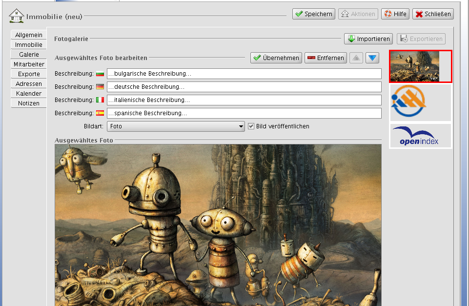The image size is (469, 306).
Task: Select the openindex logo thumbnail
Action: point(420,136)
